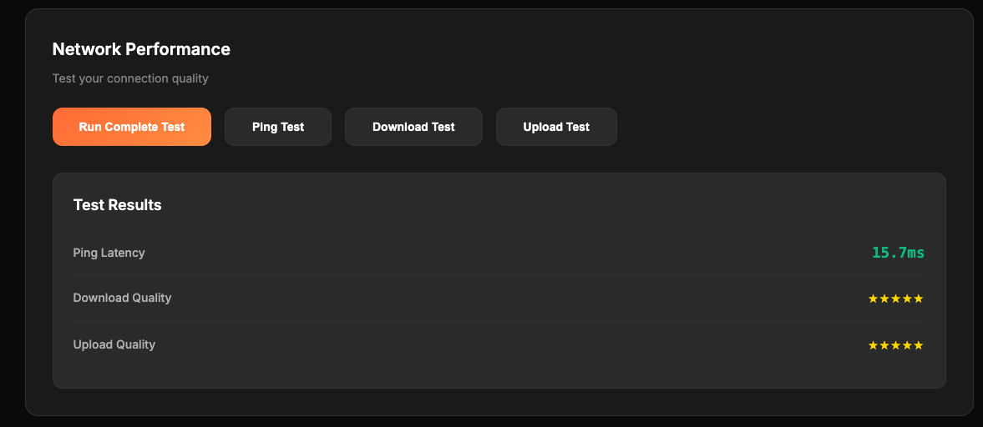Click the Run Complete Test button
Screen dimensions: 983x427
[132, 127]
